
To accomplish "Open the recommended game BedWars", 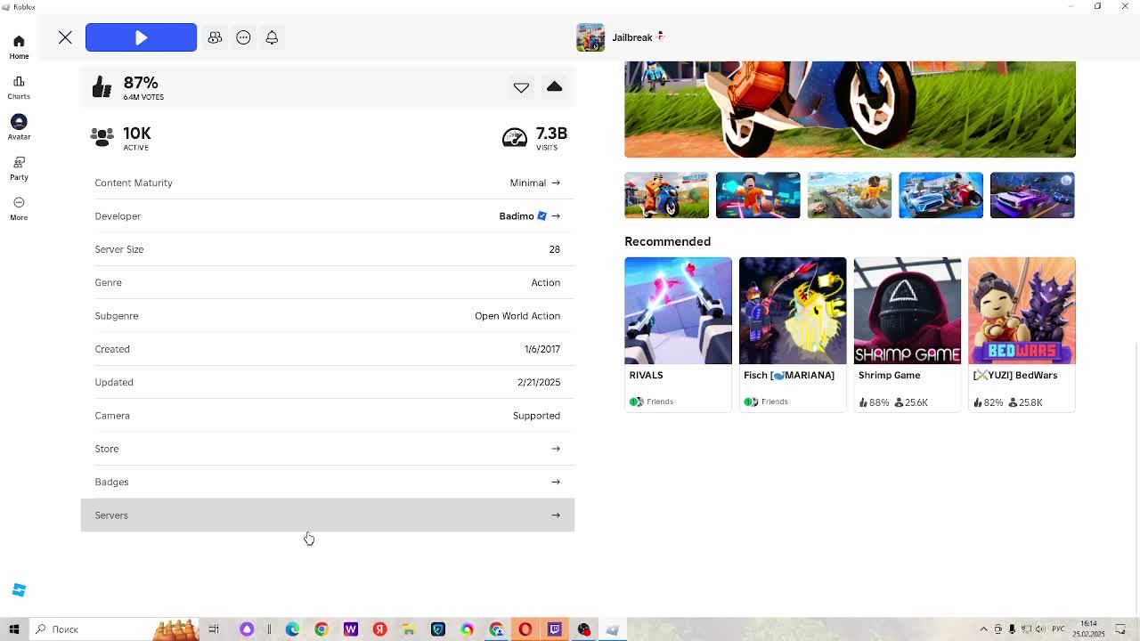I will coord(1022,335).
